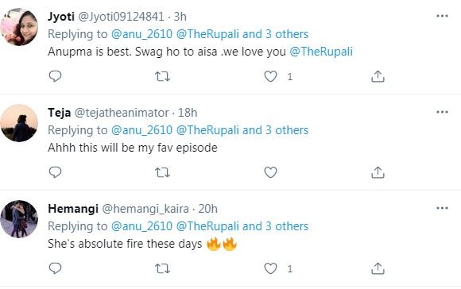This screenshot has height=289, width=461.
Task: Open more options on Teja's tweet
Action: [x=442, y=112]
